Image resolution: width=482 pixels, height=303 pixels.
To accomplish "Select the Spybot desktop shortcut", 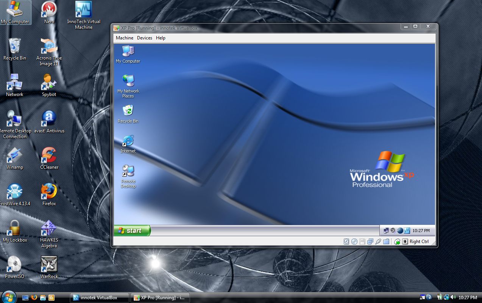I will (x=49, y=86).
